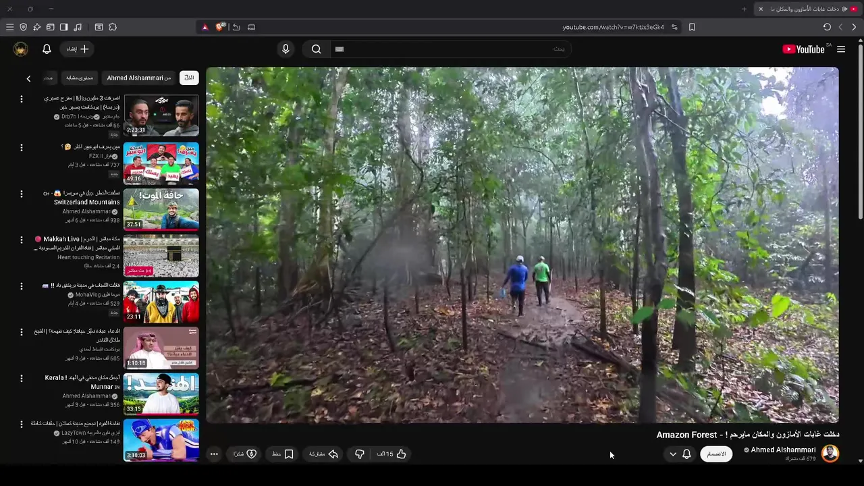
Task: Open the extensions puzzle icon
Action: pyautogui.click(x=113, y=27)
